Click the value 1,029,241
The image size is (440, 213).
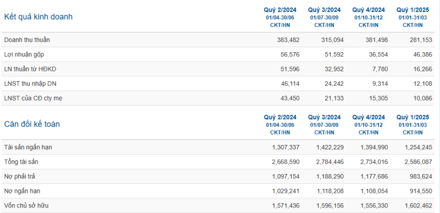click(x=285, y=191)
